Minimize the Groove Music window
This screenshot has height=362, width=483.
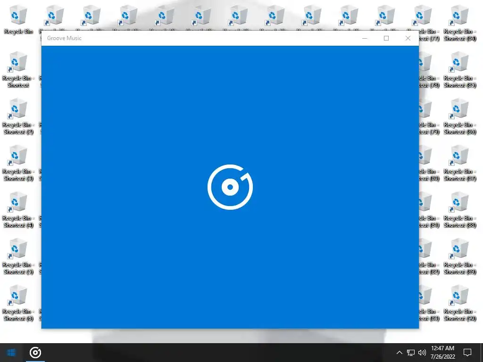coord(365,38)
